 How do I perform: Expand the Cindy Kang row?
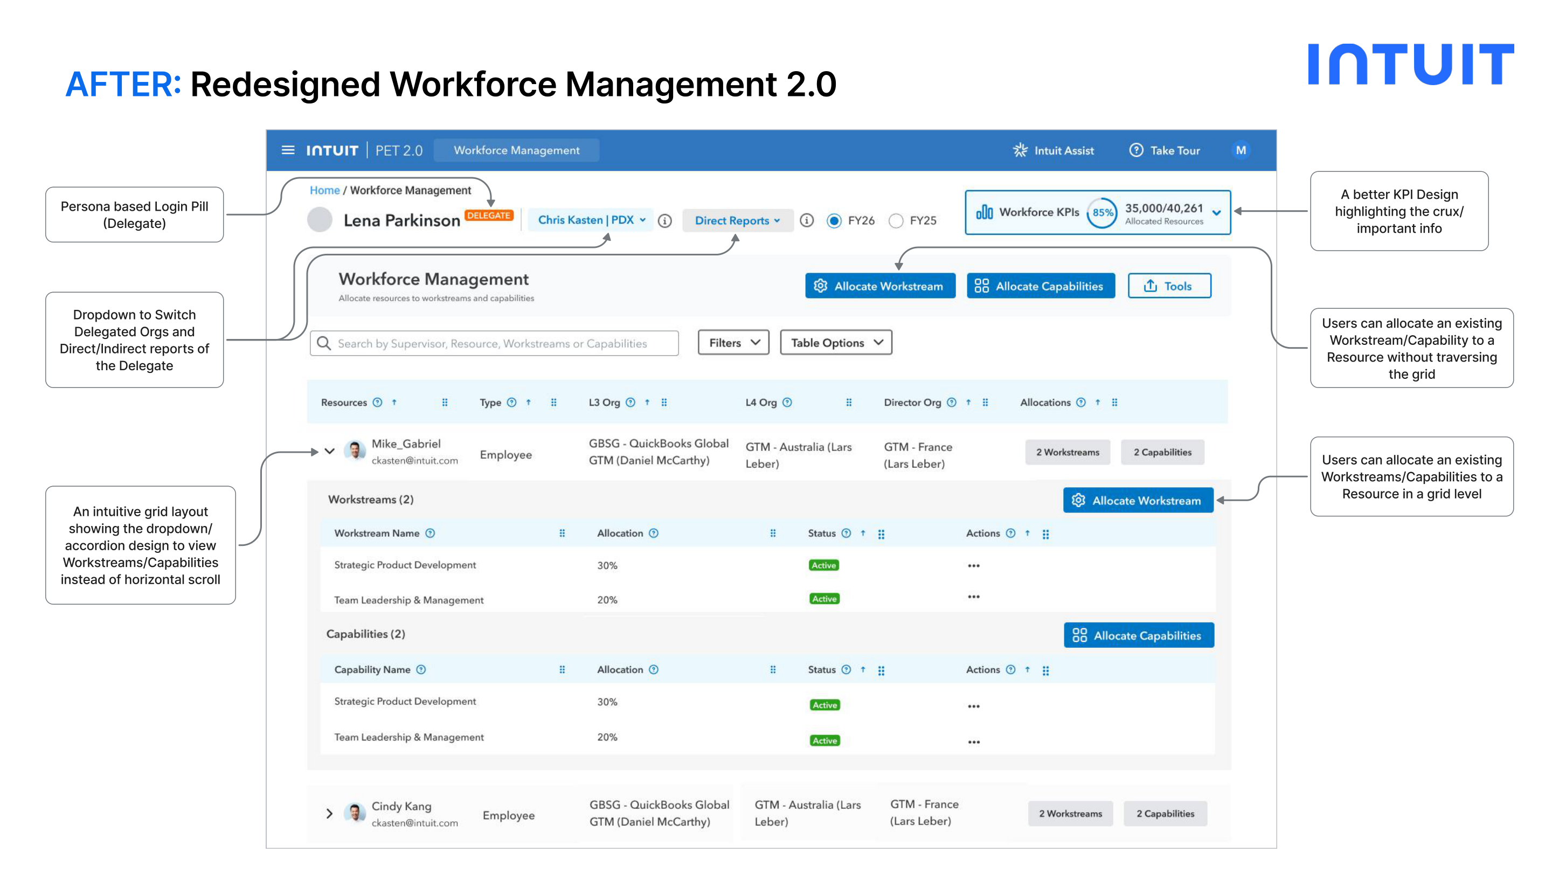click(x=329, y=813)
